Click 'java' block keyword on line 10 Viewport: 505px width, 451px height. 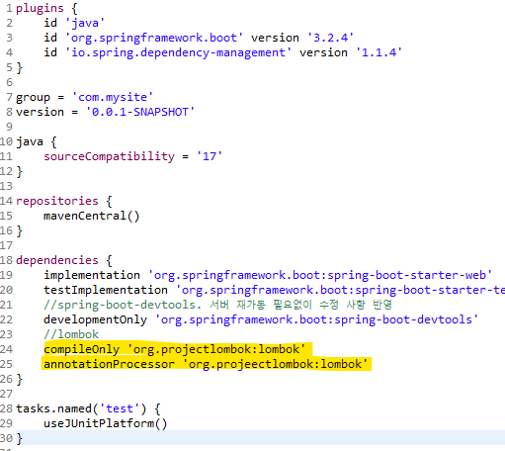click(30, 142)
